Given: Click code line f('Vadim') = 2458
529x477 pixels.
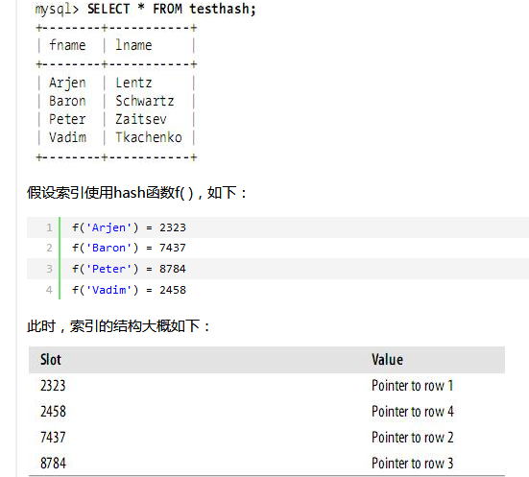Looking at the screenshot, I should (x=129, y=290).
